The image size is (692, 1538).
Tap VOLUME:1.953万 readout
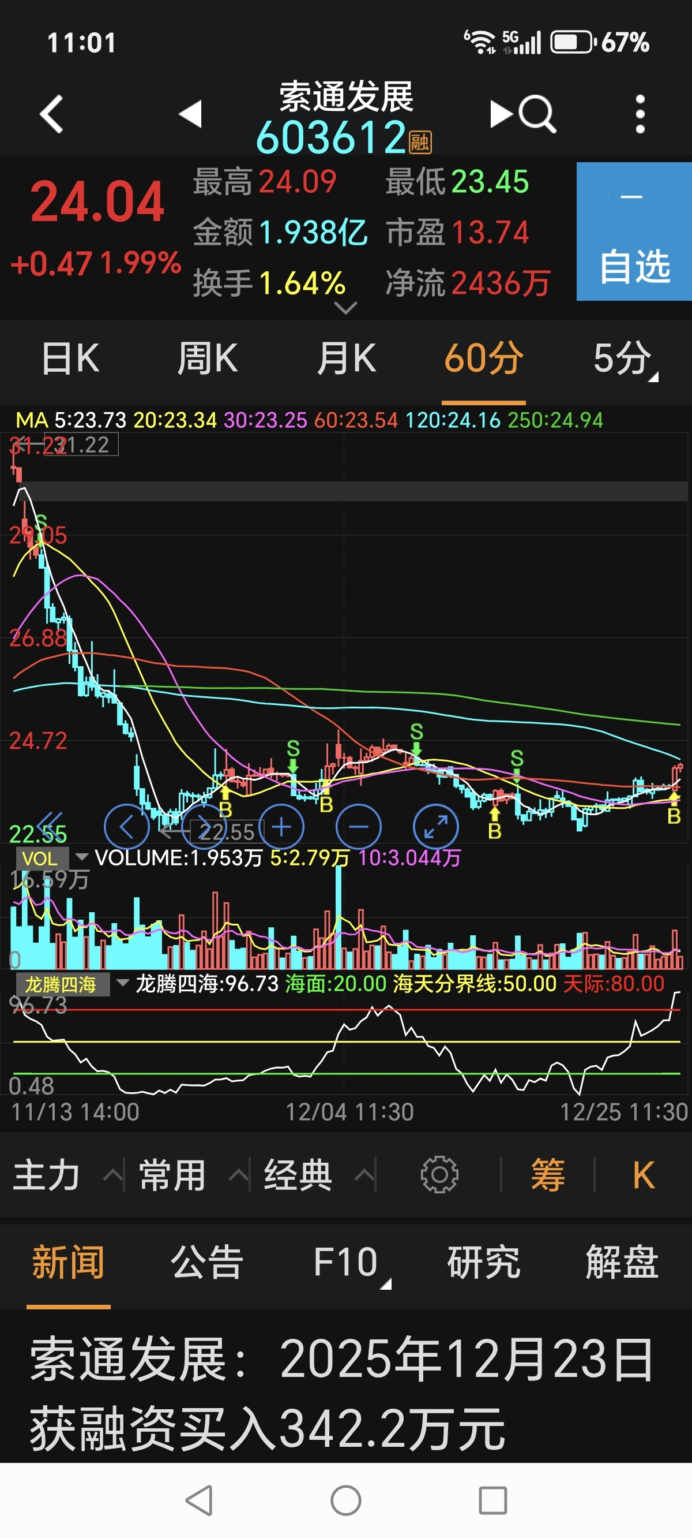pos(179,858)
